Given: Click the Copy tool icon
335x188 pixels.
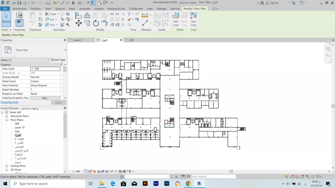Looking at the screenshot, I should click(x=87, y=23).
